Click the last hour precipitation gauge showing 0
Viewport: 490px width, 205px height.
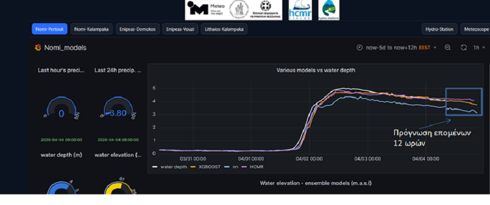coord(61,108)
